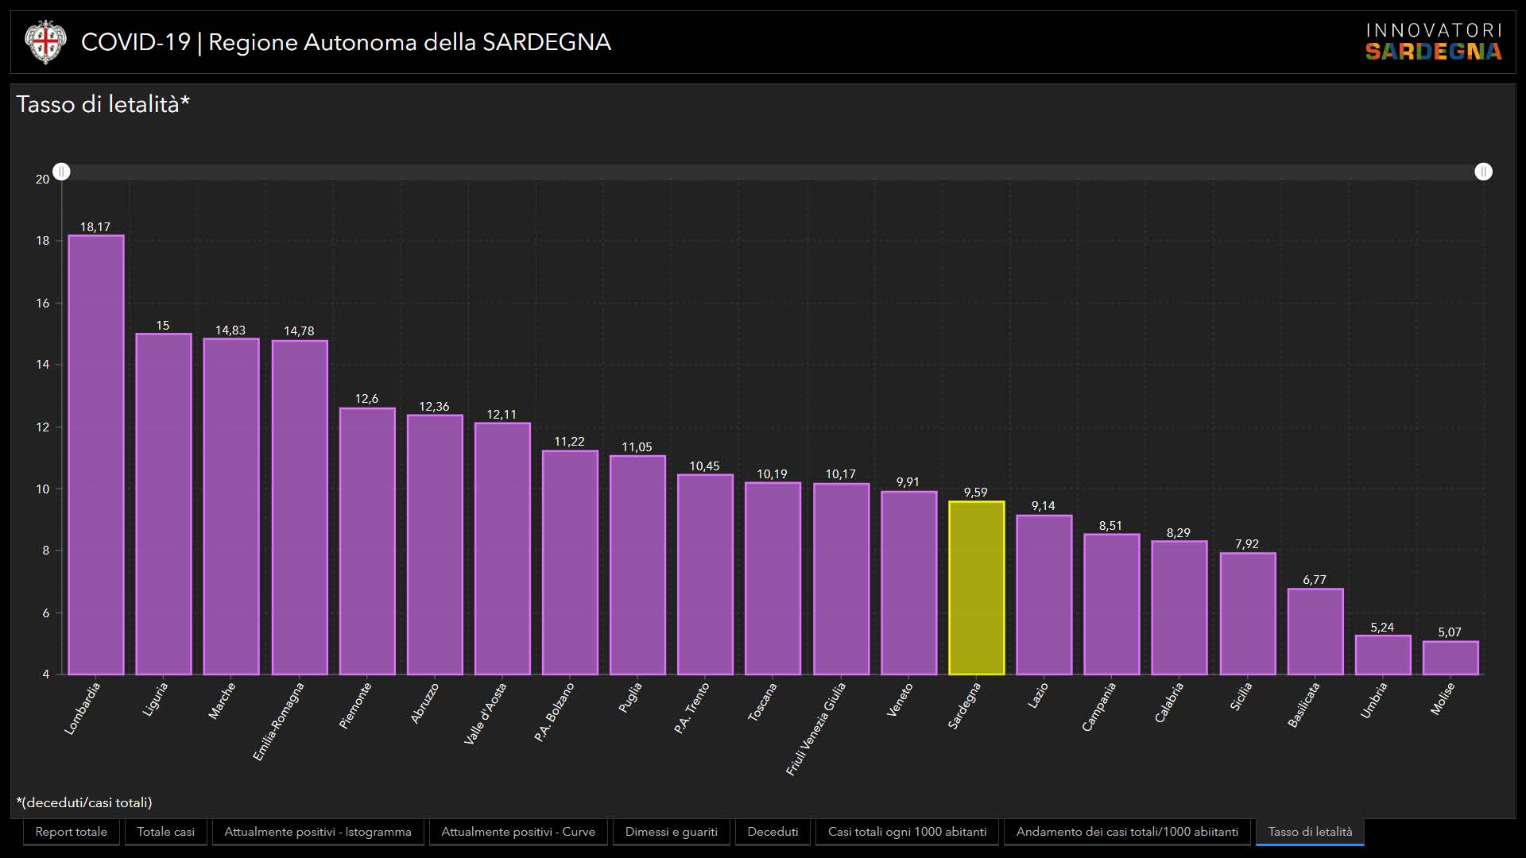The height and width of the screenshot is (858, 1526).
Task: Select the Tasso di letalità tab
Action: [x=1310, y=832]
